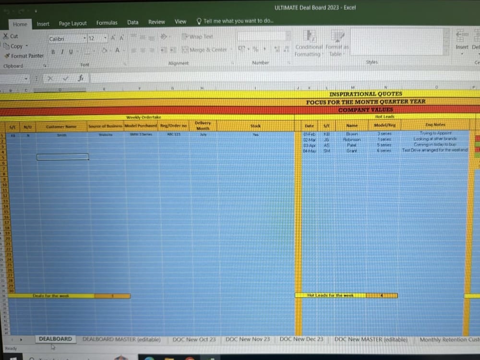Align text right in the Alignment group
Screen dimensions: 480x360
click(x=152, y=50)
